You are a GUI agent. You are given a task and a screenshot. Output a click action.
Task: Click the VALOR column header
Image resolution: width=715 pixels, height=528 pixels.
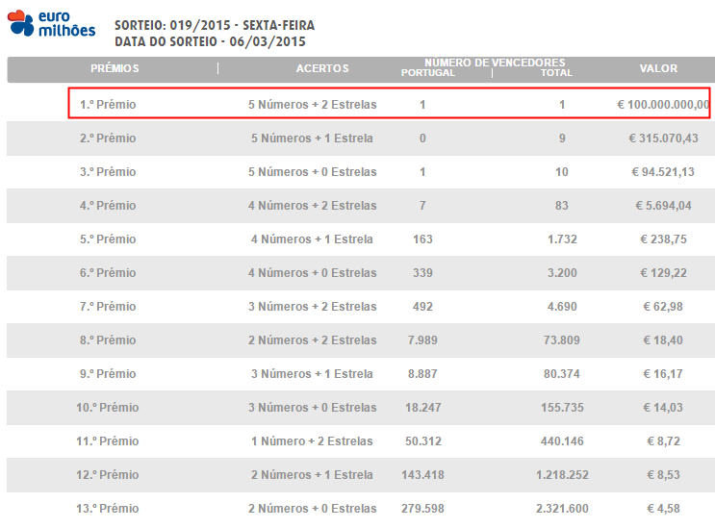(658, 68)
